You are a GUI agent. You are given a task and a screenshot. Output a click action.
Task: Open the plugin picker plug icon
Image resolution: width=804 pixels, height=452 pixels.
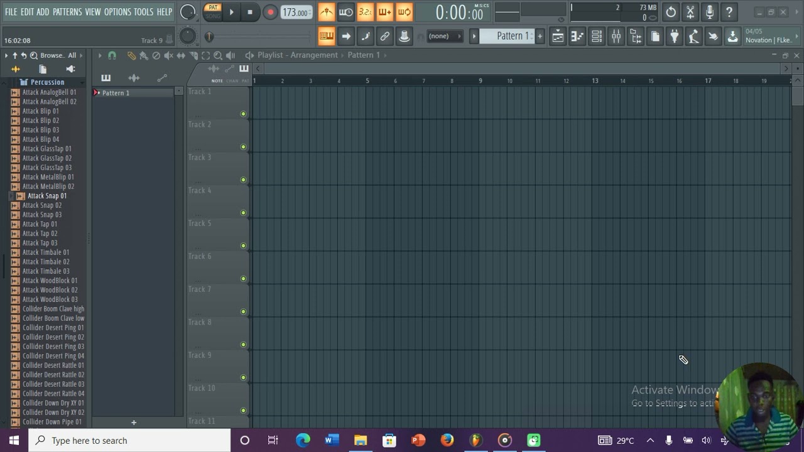click(675, 36)
